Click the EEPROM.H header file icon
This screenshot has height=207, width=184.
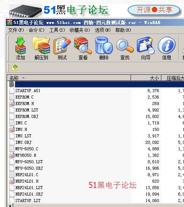(x=12, y=103)
